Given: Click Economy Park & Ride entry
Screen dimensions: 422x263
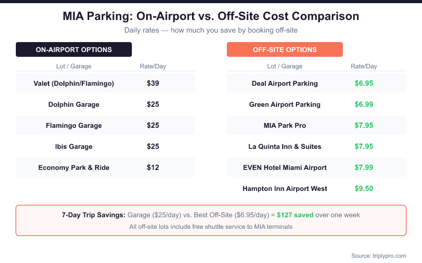Looking at the screenshot, I should pos(74,167).
